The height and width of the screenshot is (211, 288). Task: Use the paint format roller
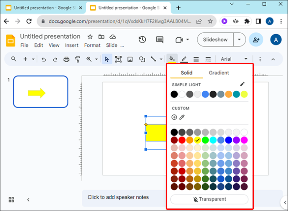pyautogui.click(x=77, y=59)
